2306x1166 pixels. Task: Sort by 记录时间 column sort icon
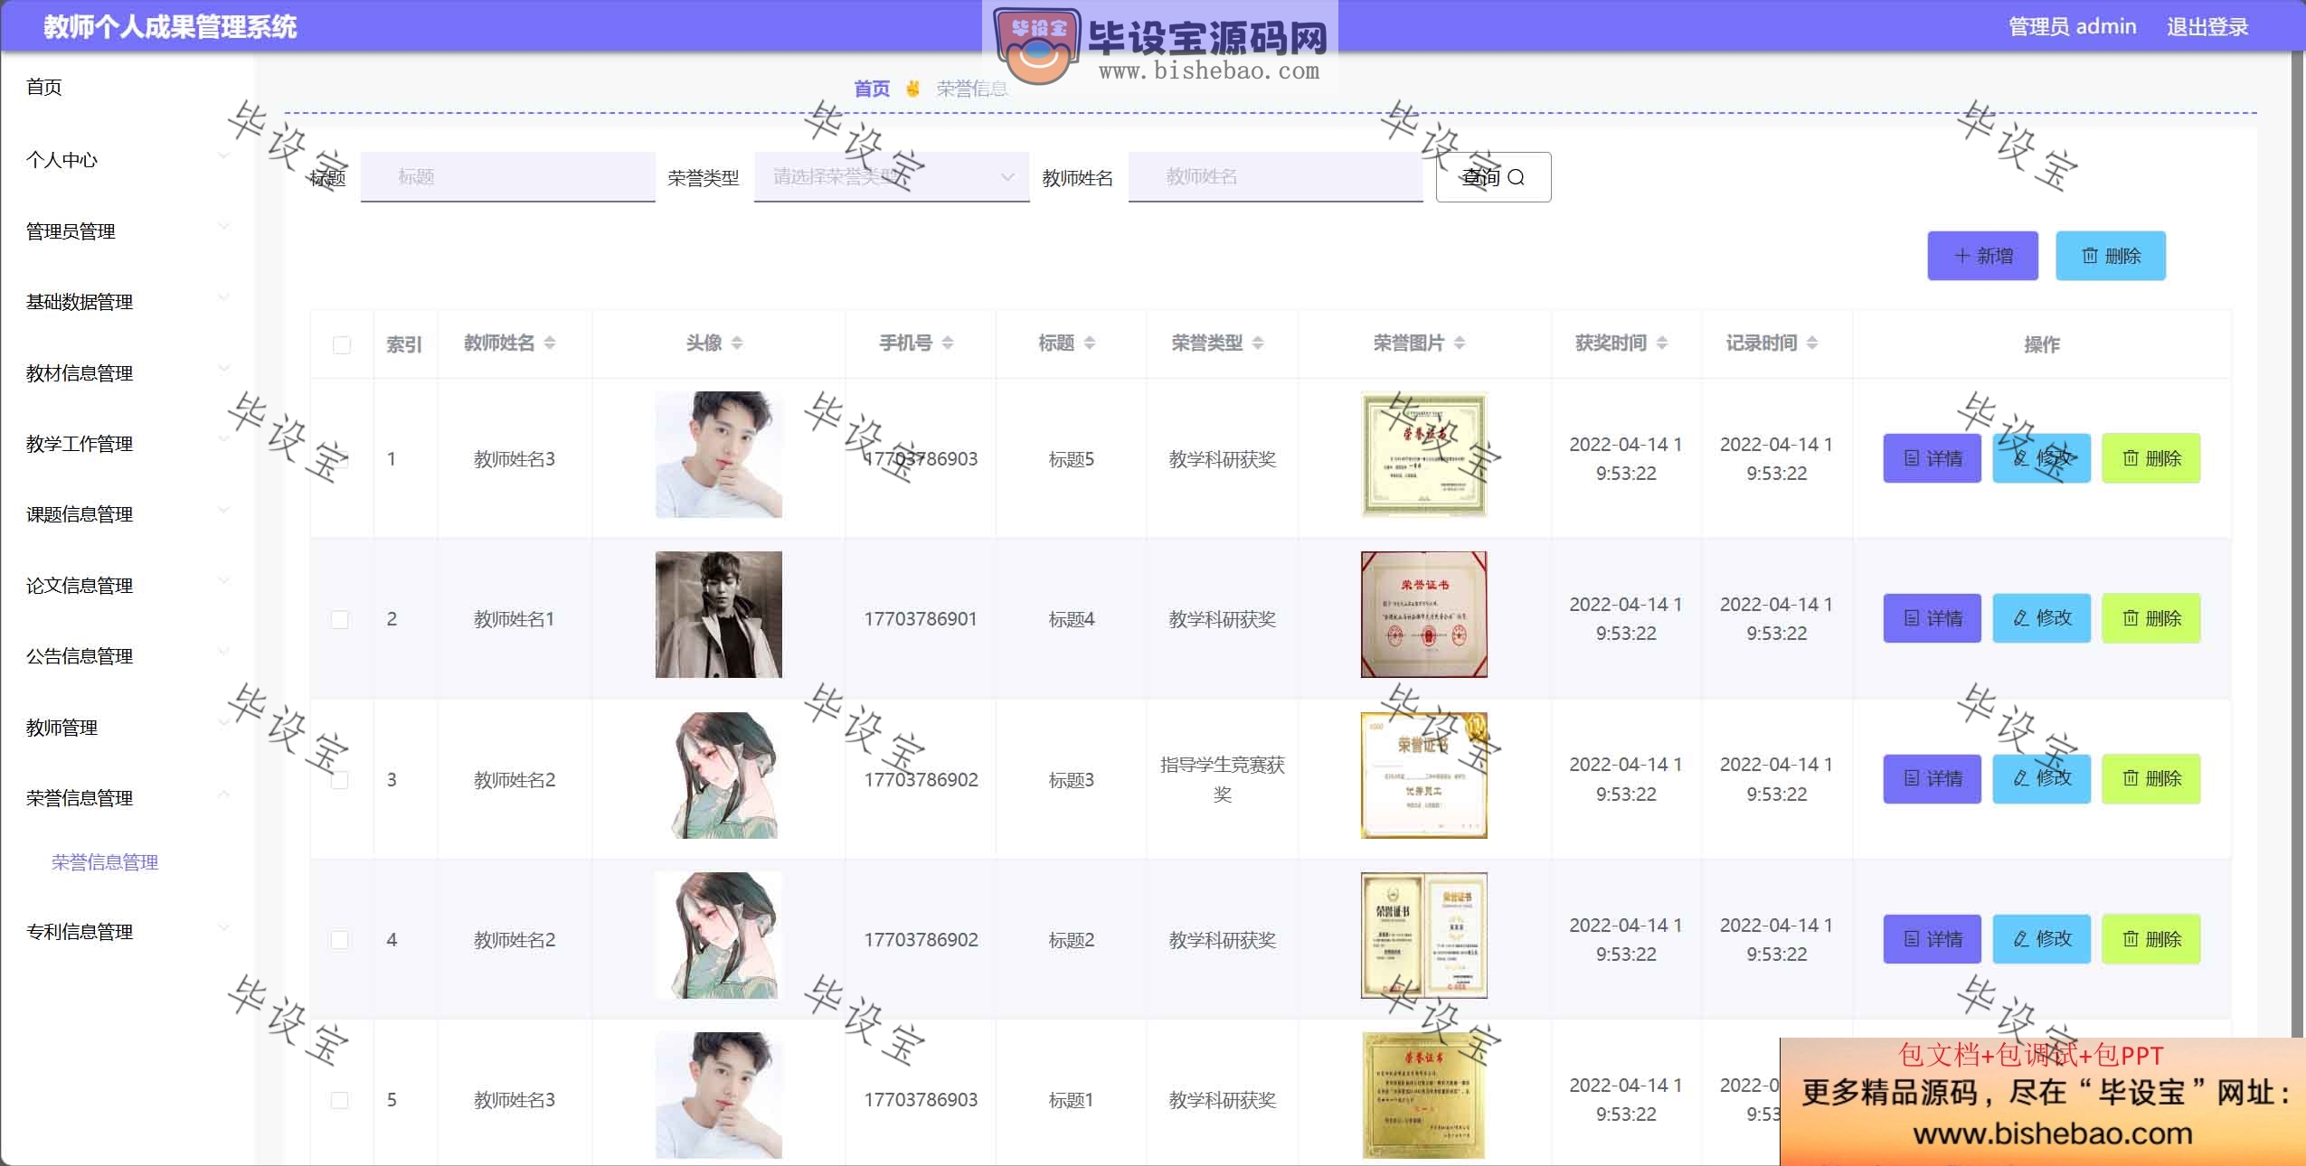click(1812, 343)
